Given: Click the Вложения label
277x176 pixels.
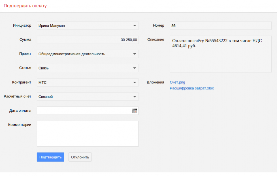Looking at the screenshot, I should click(155, 82).
